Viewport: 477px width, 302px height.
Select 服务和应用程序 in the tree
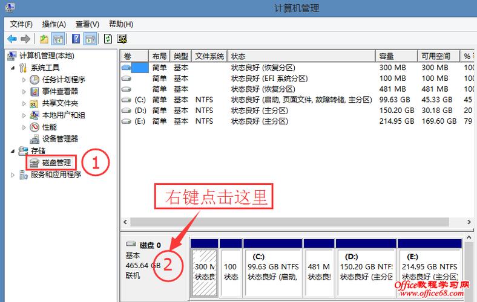tap(56, 175)
